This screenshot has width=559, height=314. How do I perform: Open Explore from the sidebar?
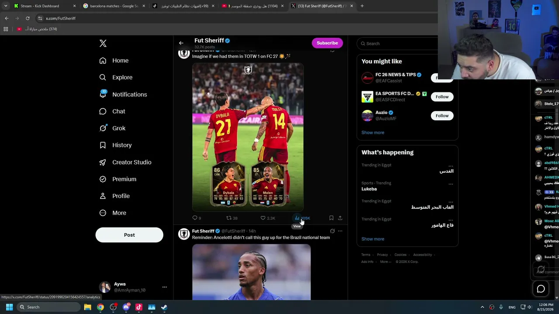pyautogui.click(x=116, y=78)
